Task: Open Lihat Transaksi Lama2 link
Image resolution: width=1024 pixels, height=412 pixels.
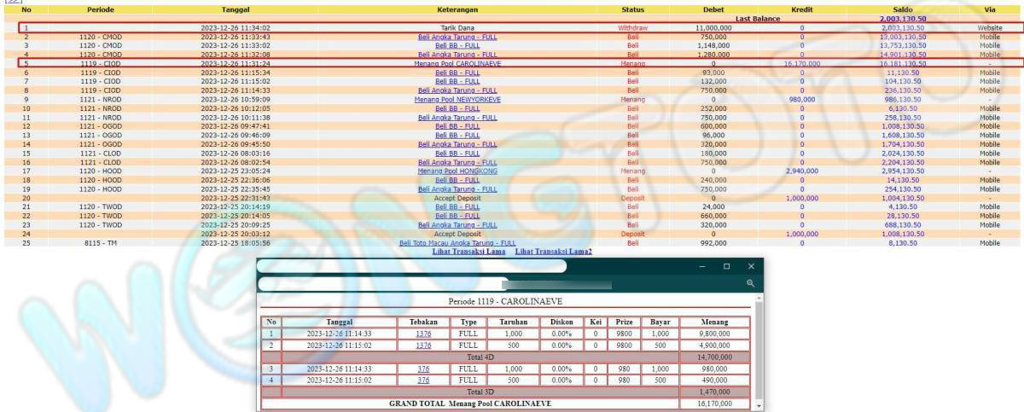Action: pyautogui.click(x=554, y=252)
